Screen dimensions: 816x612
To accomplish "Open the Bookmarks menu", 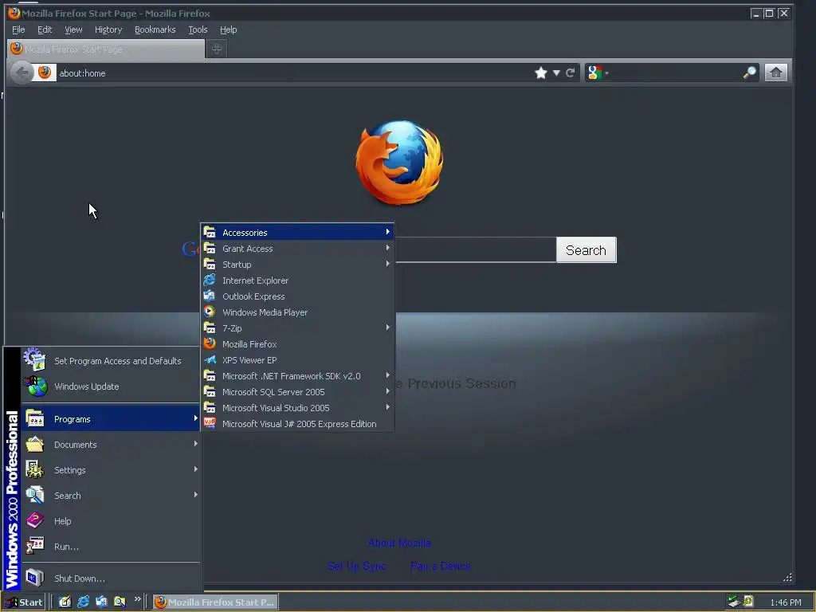I will [155, 29].
